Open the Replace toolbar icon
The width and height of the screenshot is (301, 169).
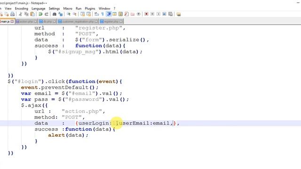[61, 14]
